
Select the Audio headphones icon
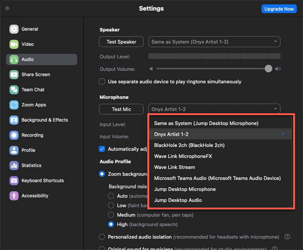pyautogui.click(x=14, y=59)
